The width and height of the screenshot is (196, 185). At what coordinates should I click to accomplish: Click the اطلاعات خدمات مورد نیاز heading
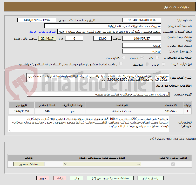point(173,86)
